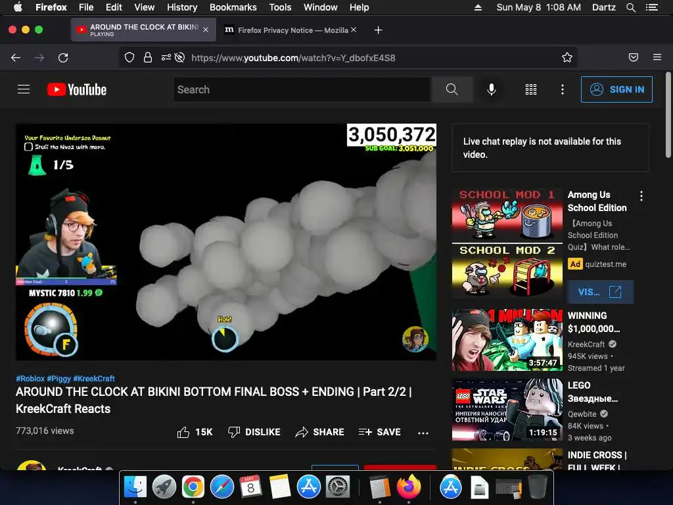Open Notes from the Dock
Screen dimensions: 673x505
280,487
